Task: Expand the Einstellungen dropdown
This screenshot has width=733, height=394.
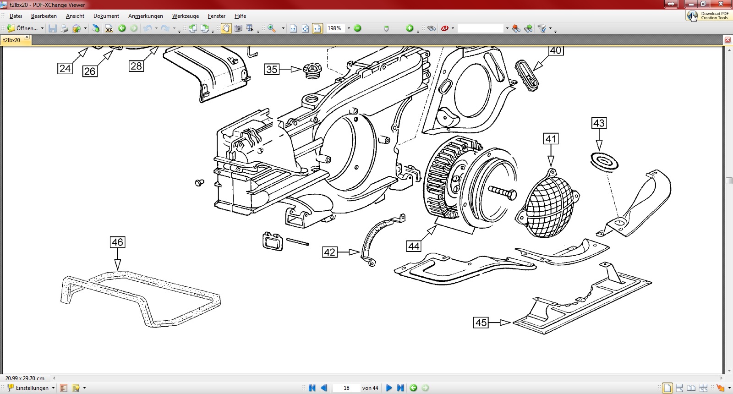Action: (53, 388)
